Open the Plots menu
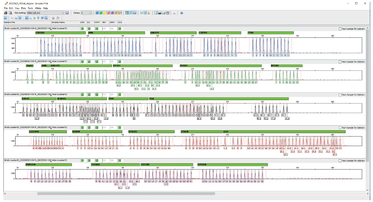Viewport: 373px width, 202px height. point(23,8)
